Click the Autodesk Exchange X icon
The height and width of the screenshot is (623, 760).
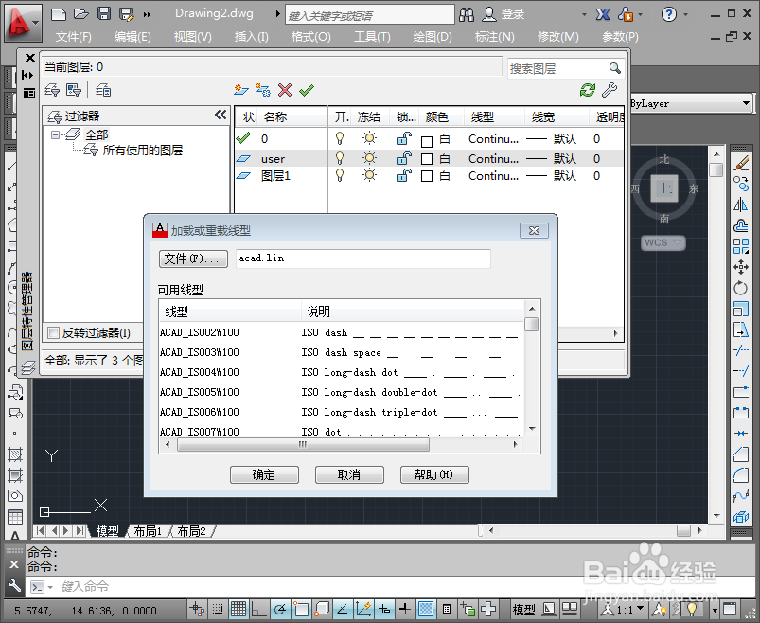coord(603,14)
